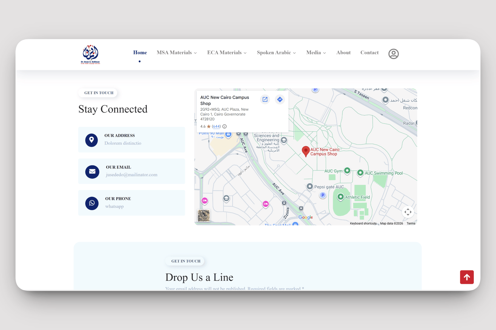Click the parking icon near Pepsi gate
496x330 pixels.
click(x=323, y=195)
